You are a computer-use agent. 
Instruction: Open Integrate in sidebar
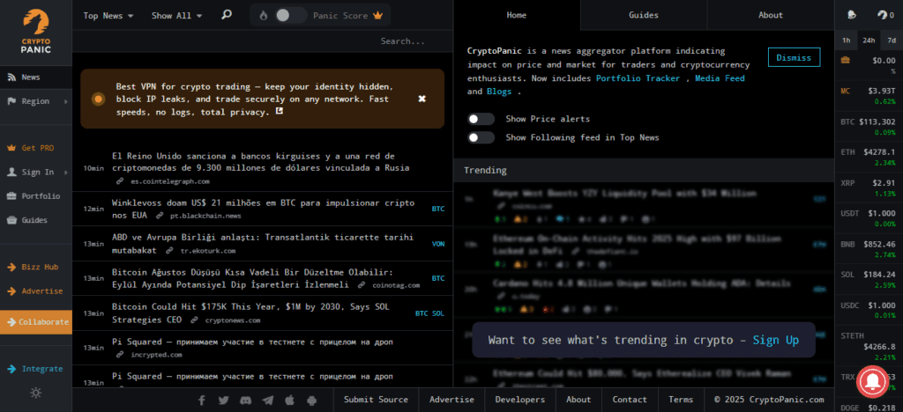click(x=35, y=369)
